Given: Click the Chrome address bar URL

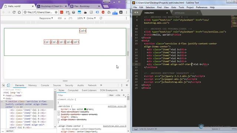Looking at the screenshot, I should [x=40, y=12].
